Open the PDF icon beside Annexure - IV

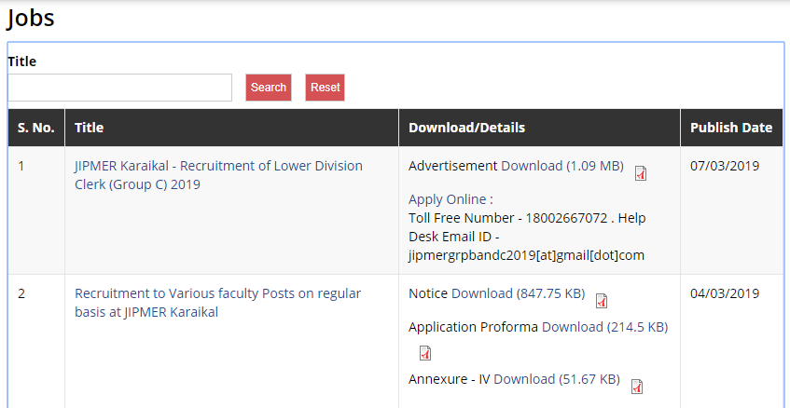click(637, 387)
